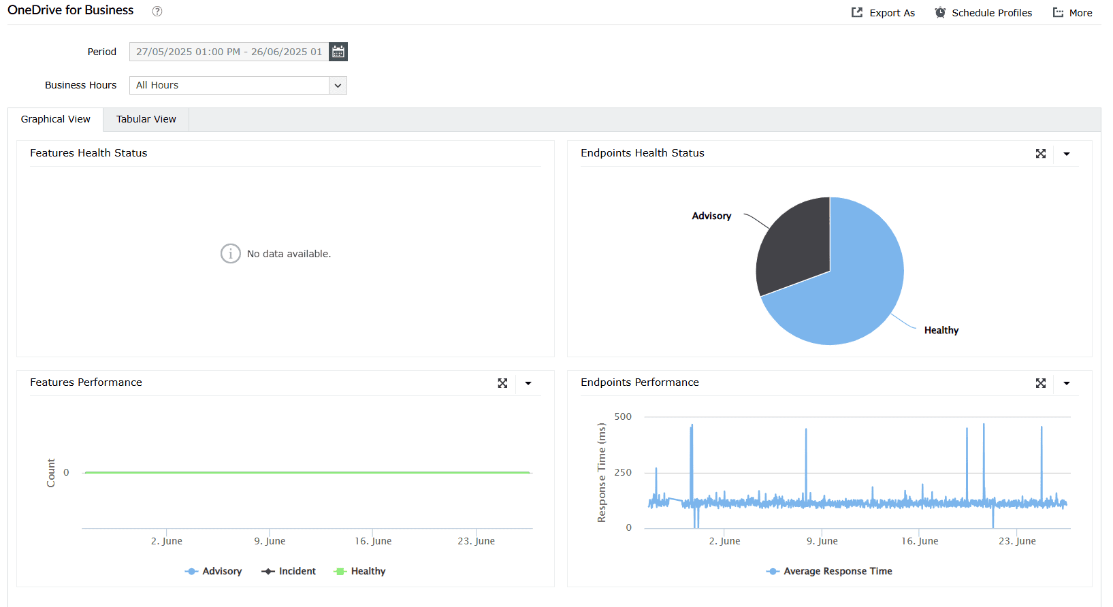Click the Export As icon
Viewport: 1113px width, 607px height.
click(x=857, y=12)
